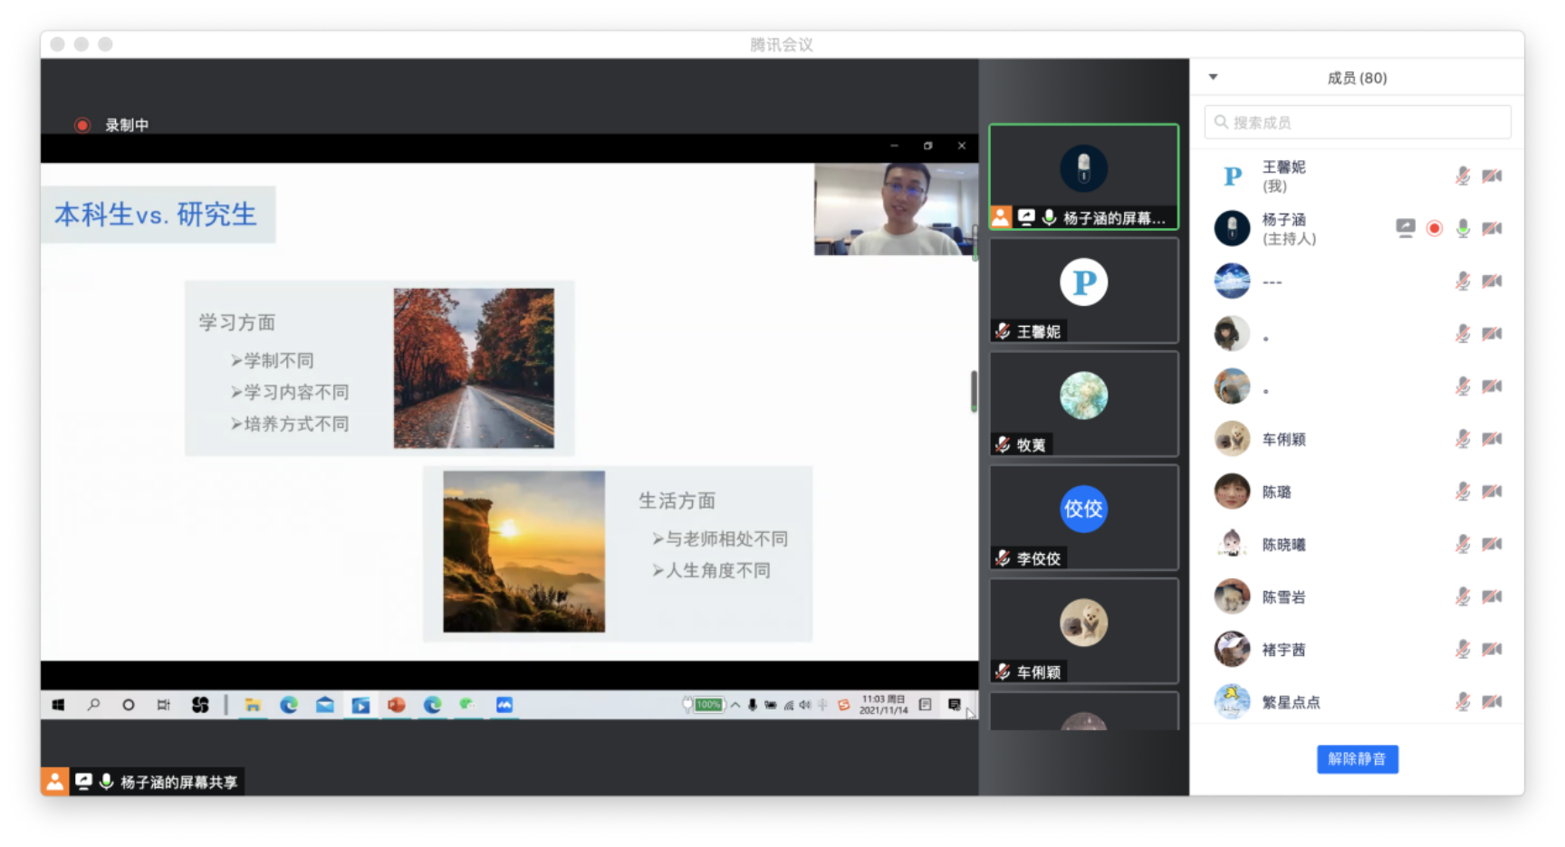Select the 李佼佼 video tile
Screen dimensions: 1565x847
click(1083, 517)
